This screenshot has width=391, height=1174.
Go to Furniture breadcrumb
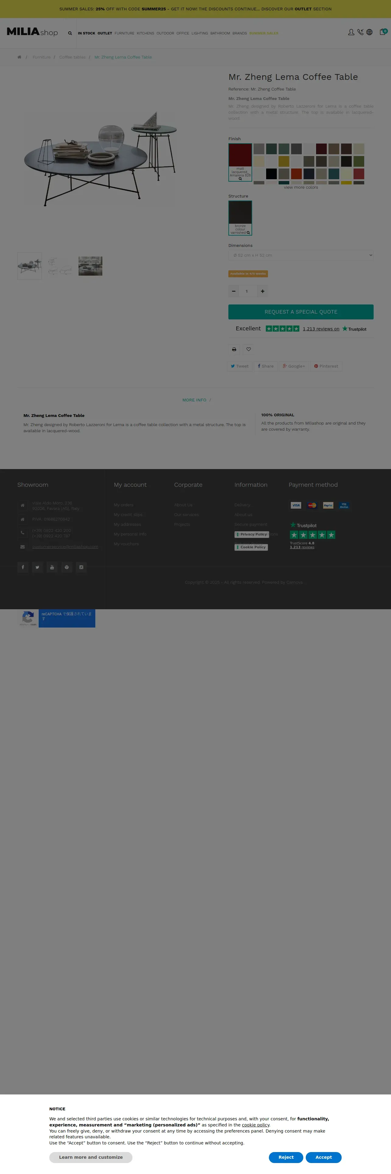tap(41, 57)
